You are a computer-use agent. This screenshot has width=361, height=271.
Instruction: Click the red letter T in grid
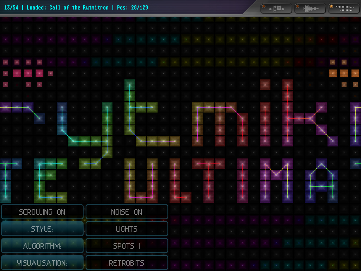[209, 181]
